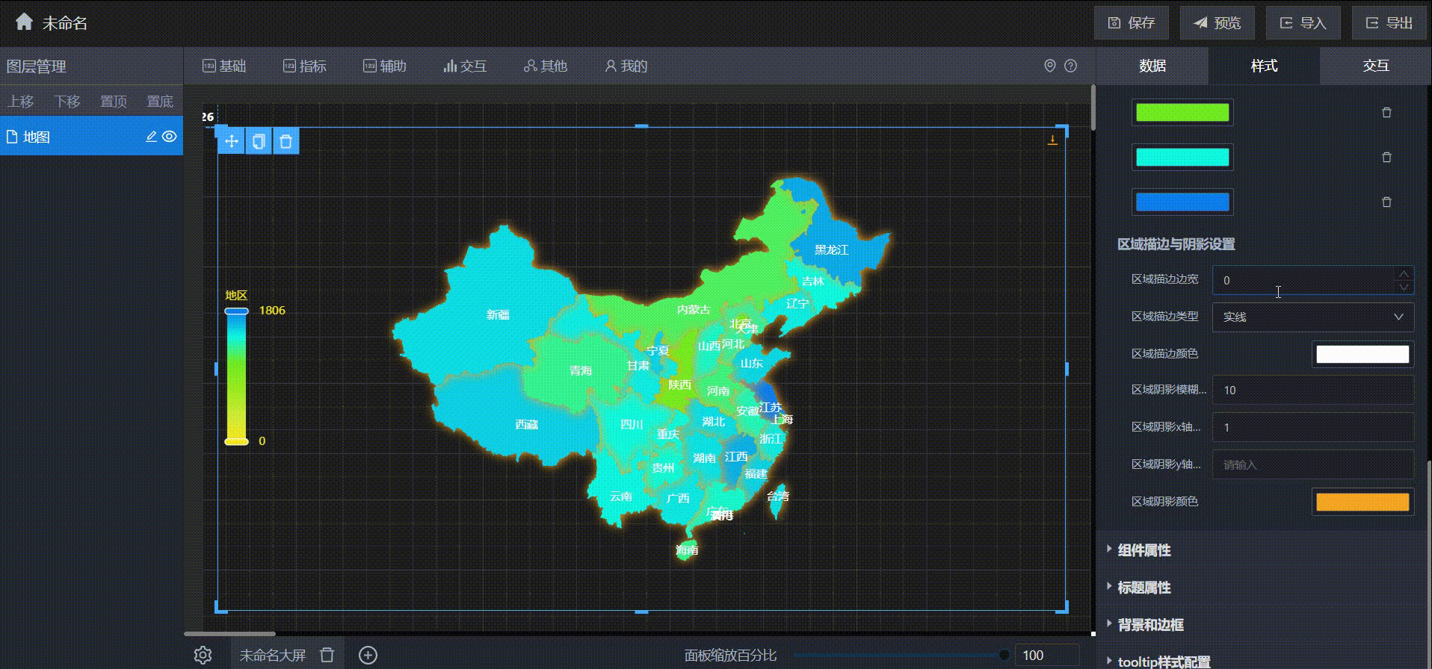The image size is (1432, 669).
Task: Delete the blue color entry
Action: [1386, 202]
